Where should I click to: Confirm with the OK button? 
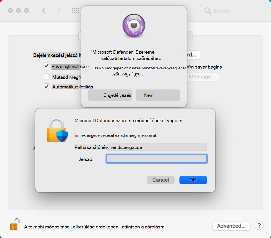(193, 180)
